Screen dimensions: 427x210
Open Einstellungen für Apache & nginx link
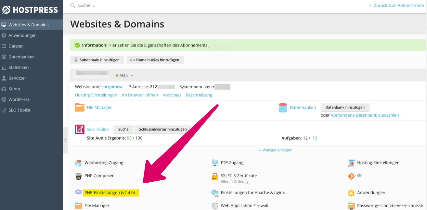click(253, 193)
